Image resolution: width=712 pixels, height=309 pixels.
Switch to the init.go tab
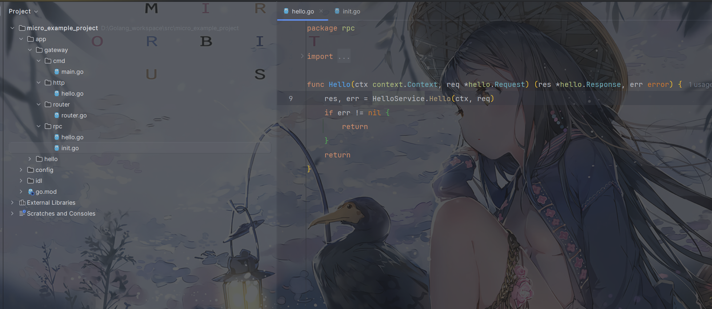351,11
